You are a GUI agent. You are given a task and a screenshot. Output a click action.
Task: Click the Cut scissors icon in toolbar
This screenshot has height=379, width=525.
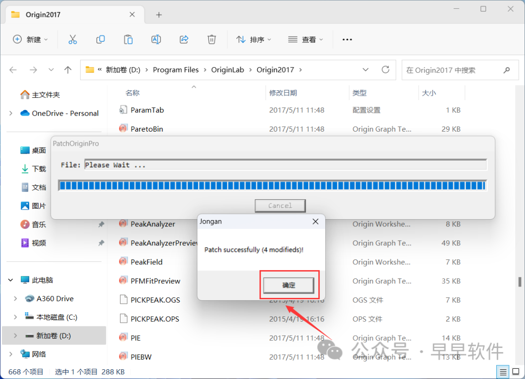point(72,39)
